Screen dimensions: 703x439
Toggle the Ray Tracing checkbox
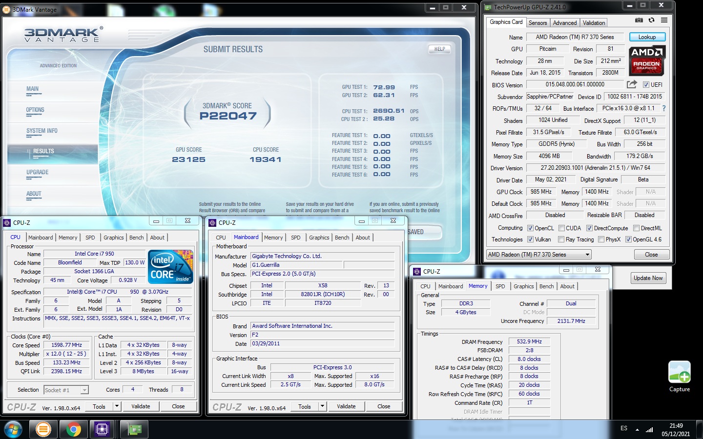pyautogui.click(x=561, y=239)
